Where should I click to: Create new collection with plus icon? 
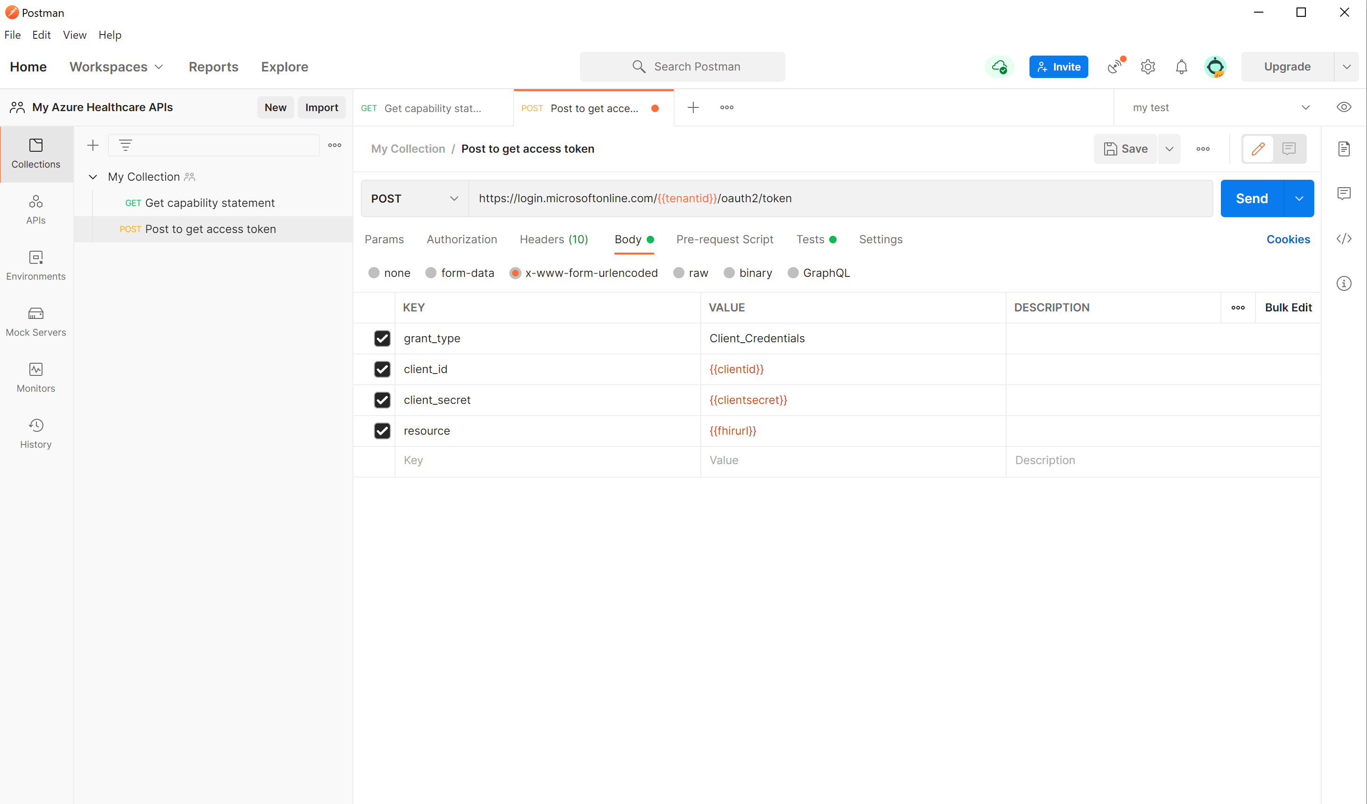tap(93, 145)
